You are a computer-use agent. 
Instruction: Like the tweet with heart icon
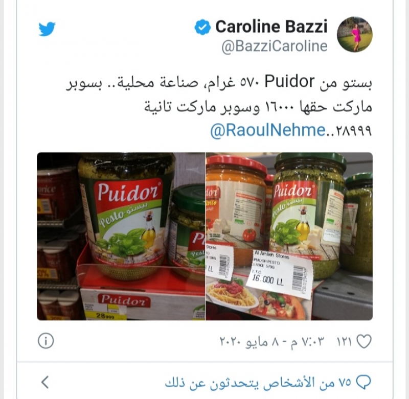coord(364,341)
